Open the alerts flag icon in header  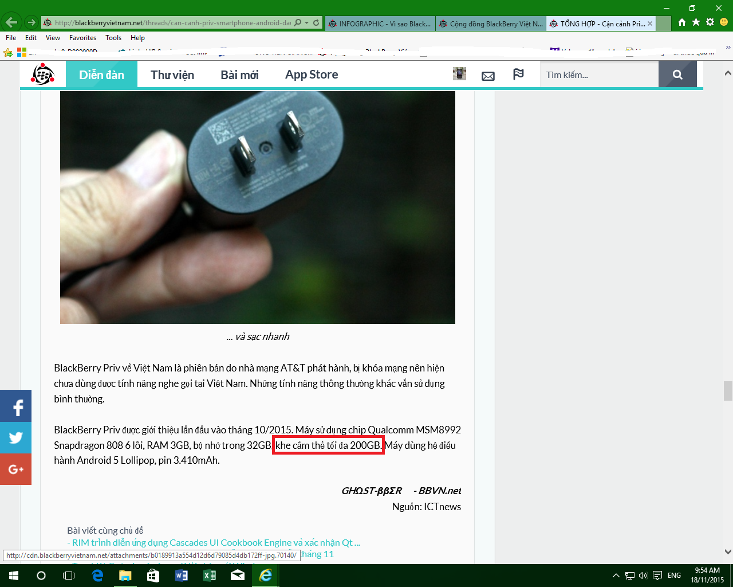point(518,75)
